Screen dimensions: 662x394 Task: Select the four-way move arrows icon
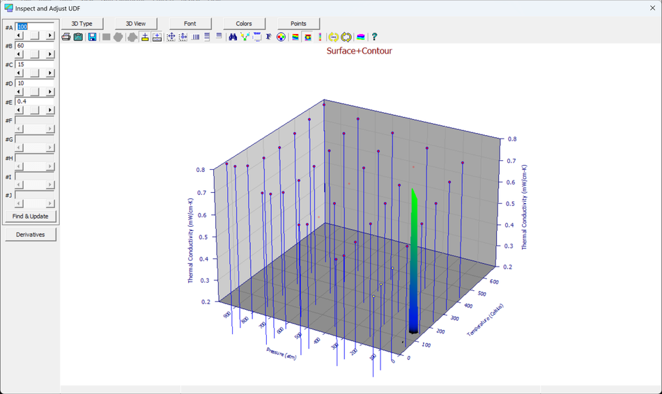(171, 37)
